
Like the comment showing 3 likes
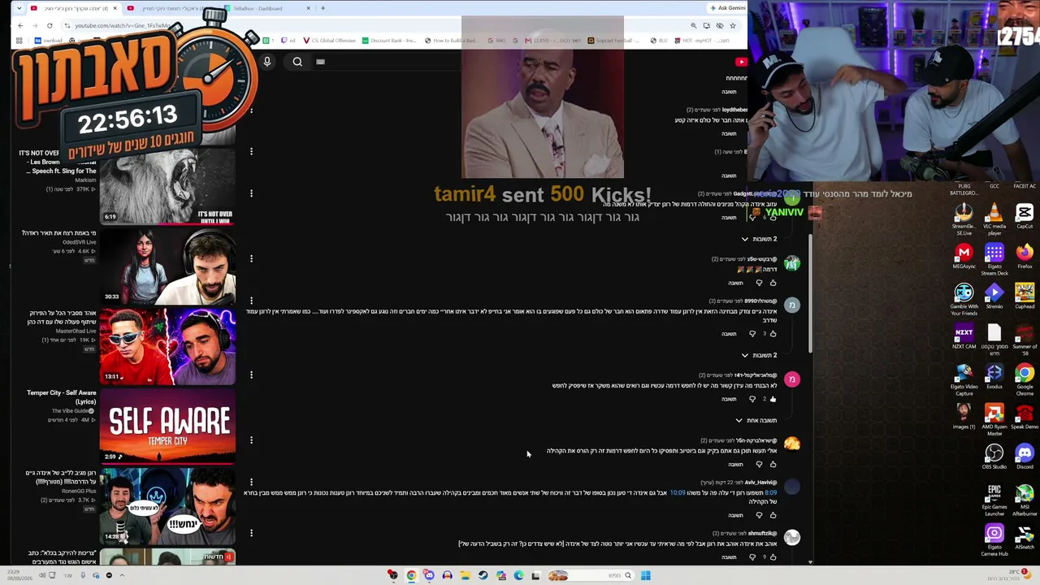tap(773, 333)
